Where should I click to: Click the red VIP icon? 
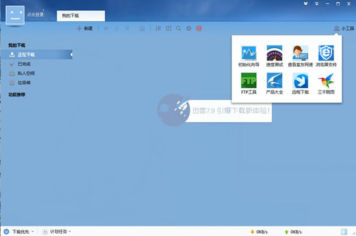(x=199, y=28)
